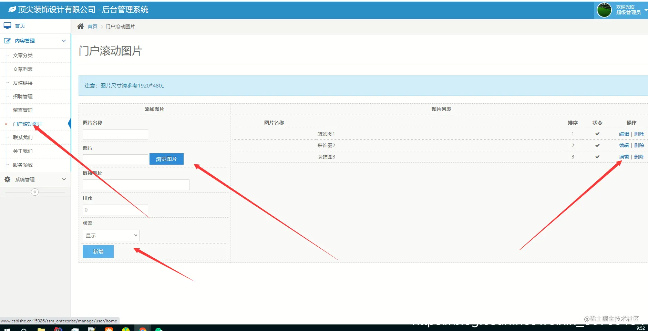
Task: Open the 状态 dropdown showing 显示
Action: 111,235
